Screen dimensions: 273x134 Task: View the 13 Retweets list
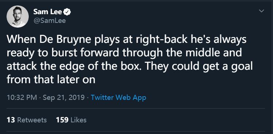(27, 120)
